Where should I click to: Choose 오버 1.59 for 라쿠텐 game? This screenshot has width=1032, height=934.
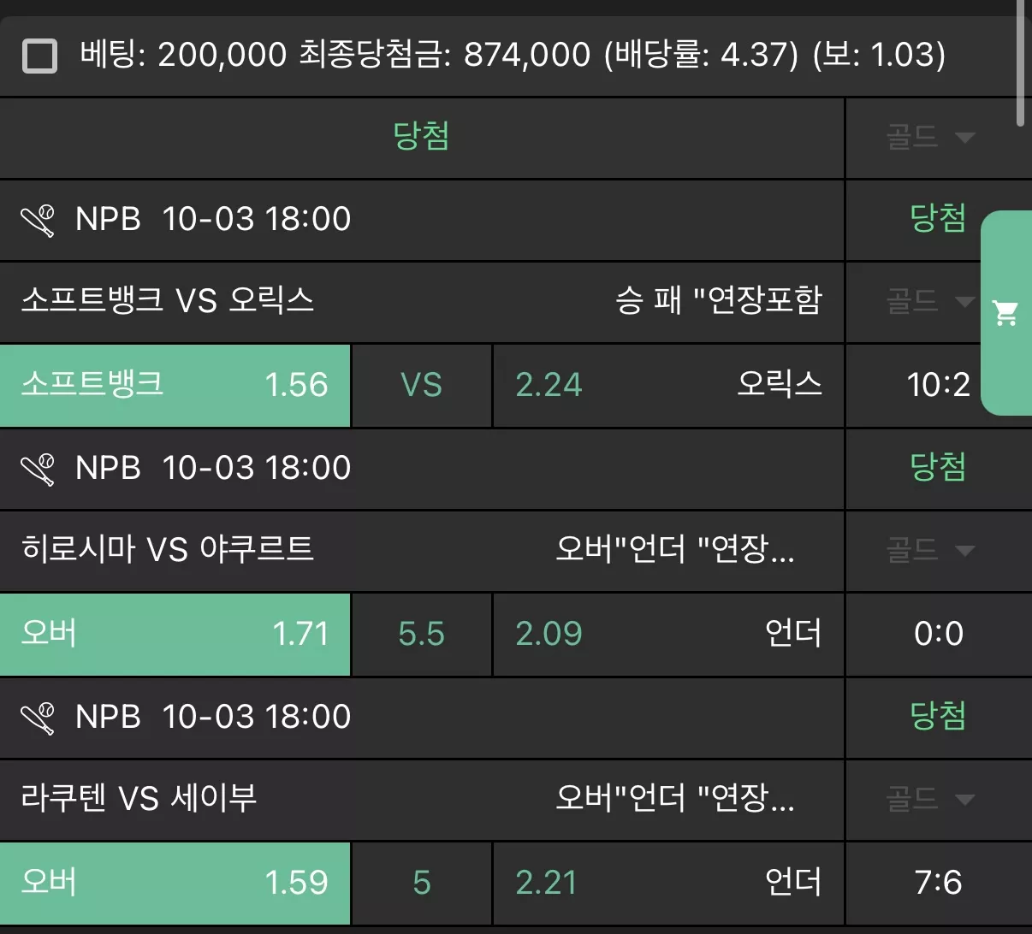(175, 884)
